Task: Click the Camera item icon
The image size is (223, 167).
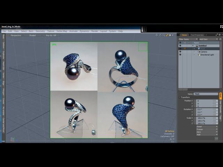Action: point(199,52)
